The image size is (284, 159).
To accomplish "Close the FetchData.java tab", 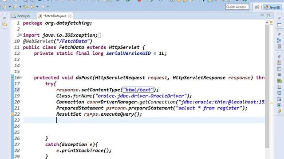I will (70, 16).
